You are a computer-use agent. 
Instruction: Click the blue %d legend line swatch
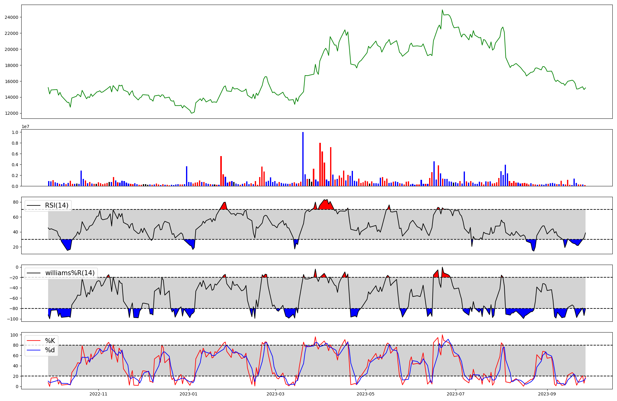coord(34,350)
